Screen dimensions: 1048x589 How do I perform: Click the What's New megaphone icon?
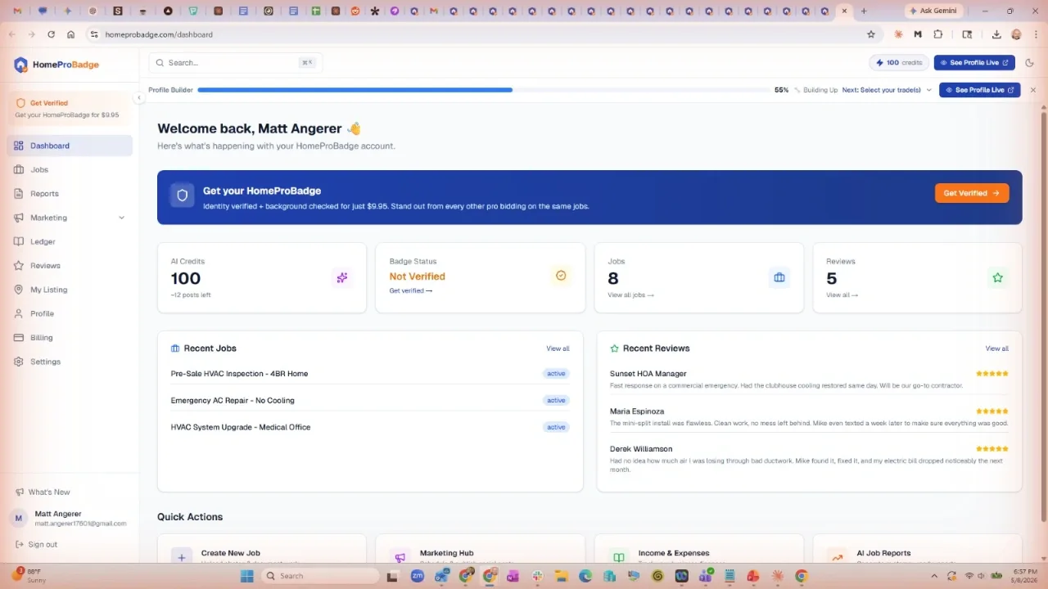20,492
